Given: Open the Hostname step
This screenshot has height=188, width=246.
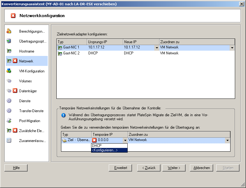Looking at the screenshot, I should [27, 51].
